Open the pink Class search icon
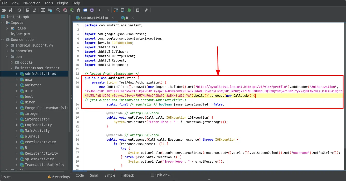 coord(65,10)
